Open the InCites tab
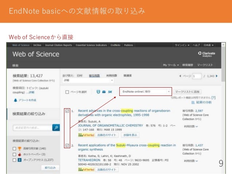This screenshot has height=174, width=232. pyautogui.click(x=37, y=45)
